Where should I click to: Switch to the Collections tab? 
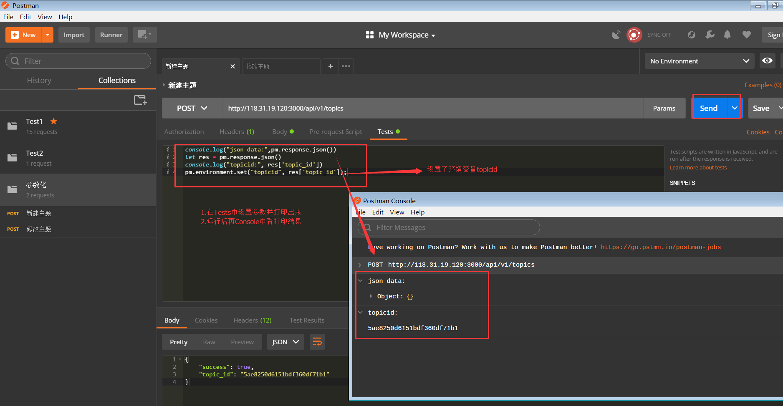point(117,80)
